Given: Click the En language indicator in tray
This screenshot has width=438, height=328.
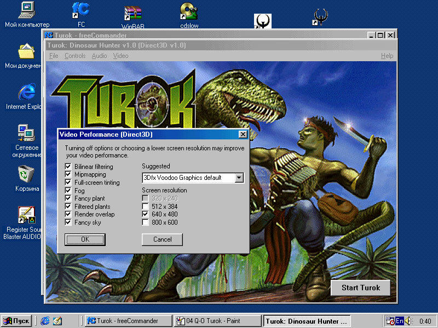Looking at the screenshot, I should tap(399, 321).
